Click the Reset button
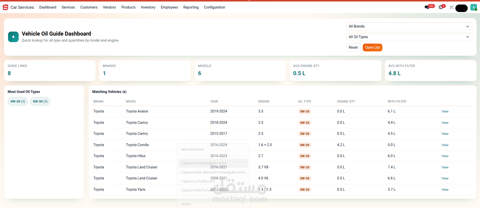Viewport: 480px width, 208px height. point(353,47)
